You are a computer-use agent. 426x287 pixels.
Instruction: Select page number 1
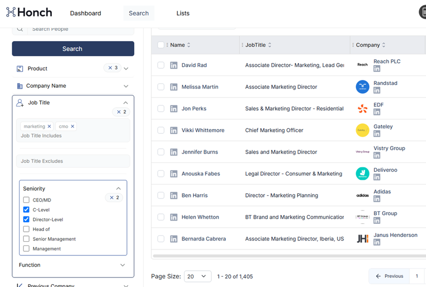tap(417, 276)
